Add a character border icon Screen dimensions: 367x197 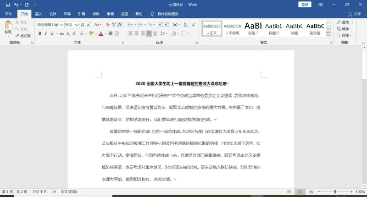click(120, 25)
